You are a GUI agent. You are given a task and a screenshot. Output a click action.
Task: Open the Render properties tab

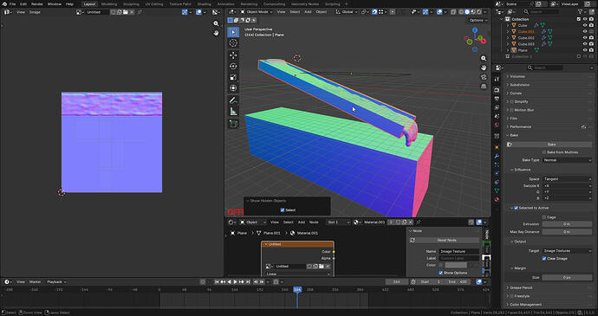(497, 90)
